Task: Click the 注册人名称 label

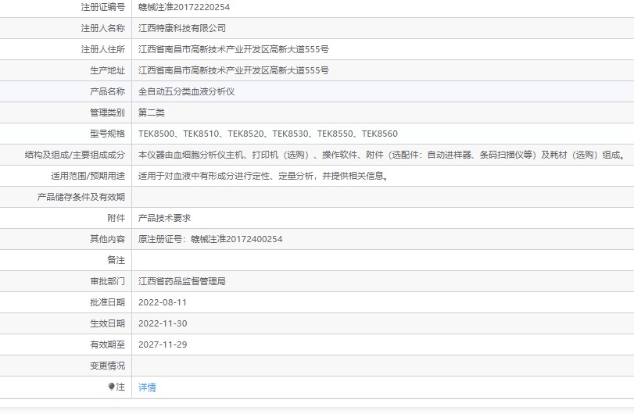Action: point(103,28)
